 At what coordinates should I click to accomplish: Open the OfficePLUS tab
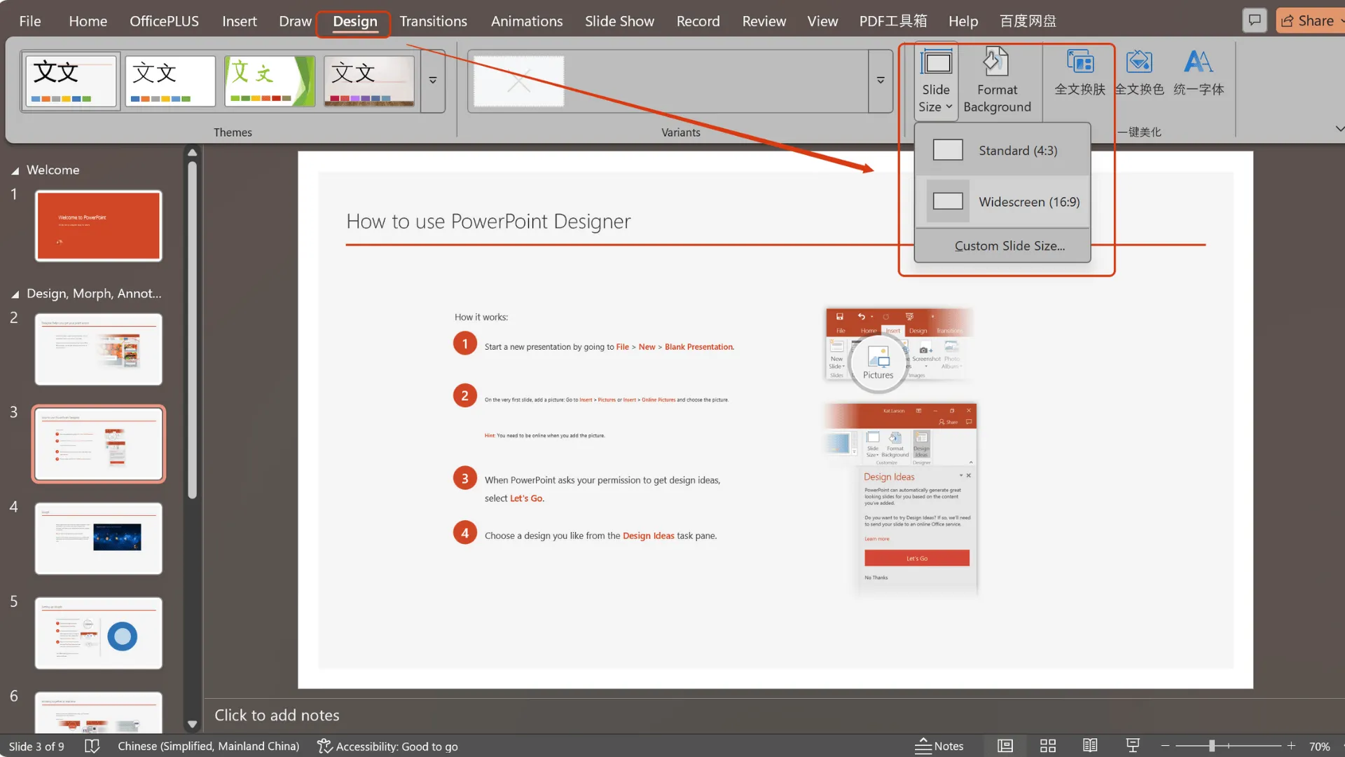(164, 21)
